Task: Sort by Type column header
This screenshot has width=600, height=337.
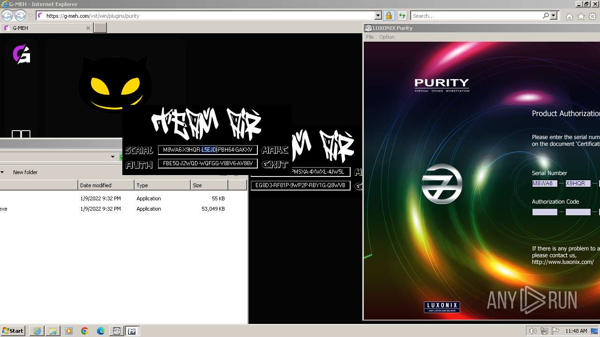Action: click(x=162, y=185)
